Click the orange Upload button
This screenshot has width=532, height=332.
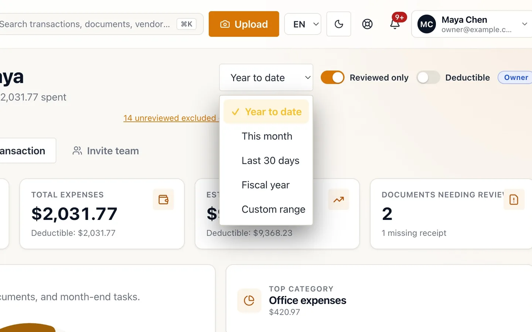pos(244,24)
